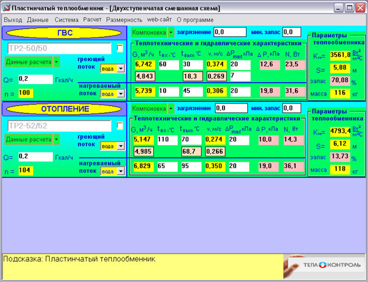The width and height of the screenshot is (368, 282).
Task: Expand the Компоновка dropdown in ОТОПЛЕНИЕ section
Action: tap(171, 109)
